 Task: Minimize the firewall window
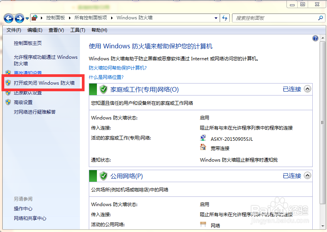coord(292,4)
